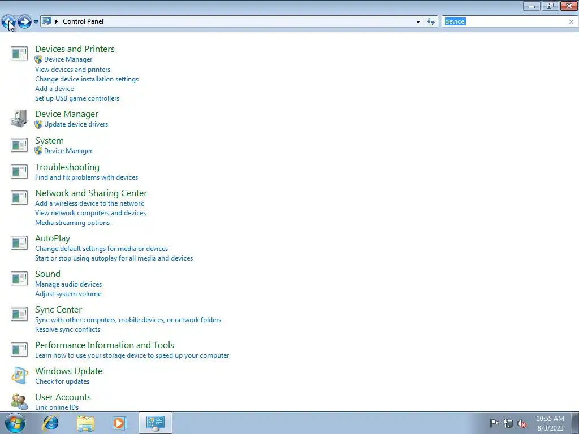
Task: Open Check for updates link
Action: coord(62,381)
